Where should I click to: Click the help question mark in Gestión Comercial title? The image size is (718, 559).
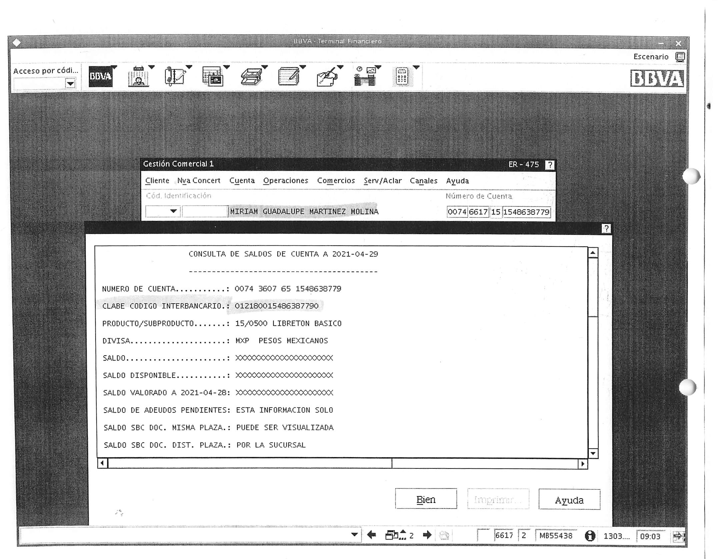[x=550, y=165]
